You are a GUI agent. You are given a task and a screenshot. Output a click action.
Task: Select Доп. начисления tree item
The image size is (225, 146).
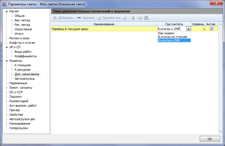(27, 74)
